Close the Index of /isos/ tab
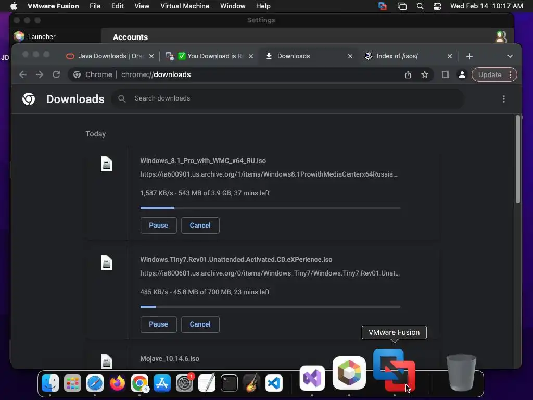Screen dimensions: 533x400 [449, 56]
